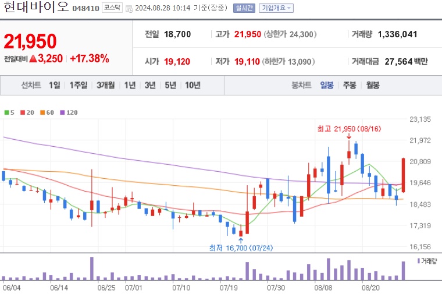Viewport: 442px width, 297px height.
Task: Select the 10년 line chart tab
Action: click(193, 85)
